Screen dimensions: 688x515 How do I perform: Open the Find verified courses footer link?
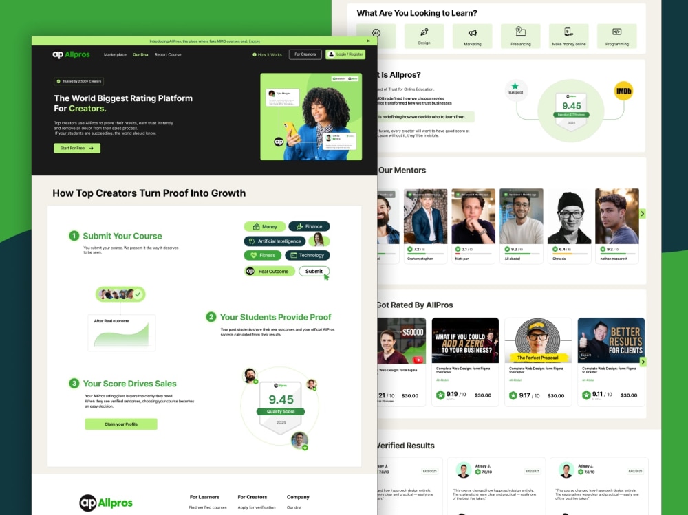point(208,507)
